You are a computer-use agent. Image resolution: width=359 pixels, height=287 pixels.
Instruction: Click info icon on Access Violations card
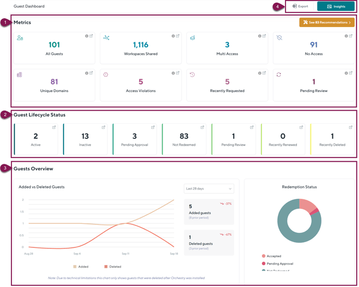(173, 73)
